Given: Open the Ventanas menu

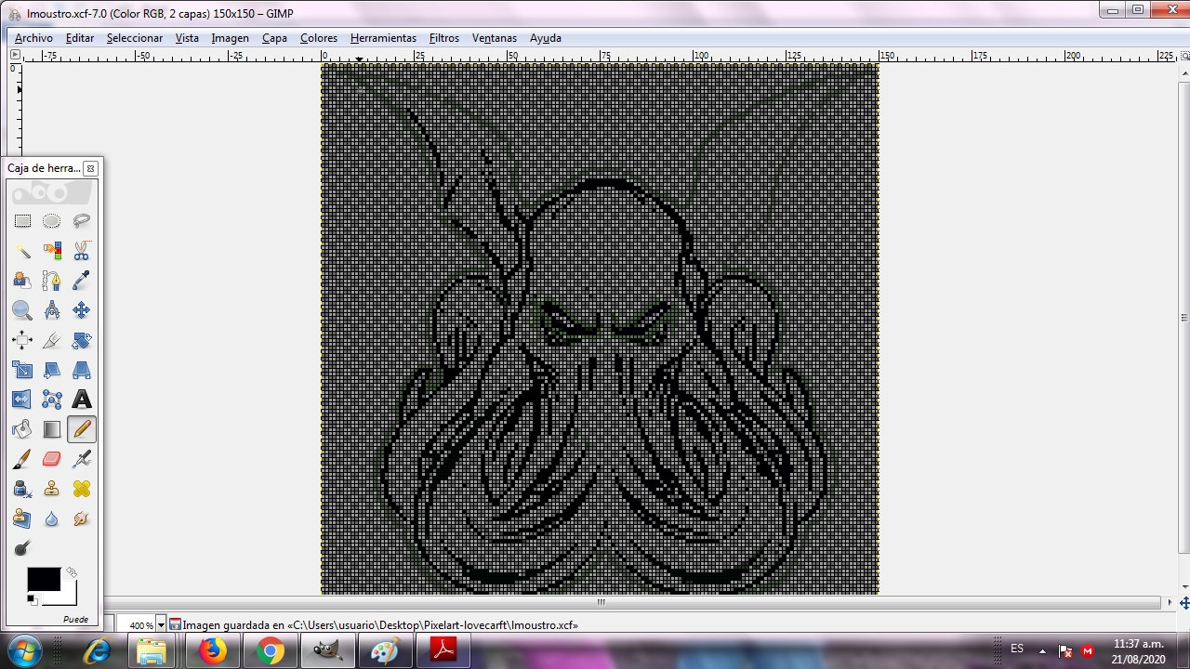Looking at the screenshot, I should [x=495, y=38].
